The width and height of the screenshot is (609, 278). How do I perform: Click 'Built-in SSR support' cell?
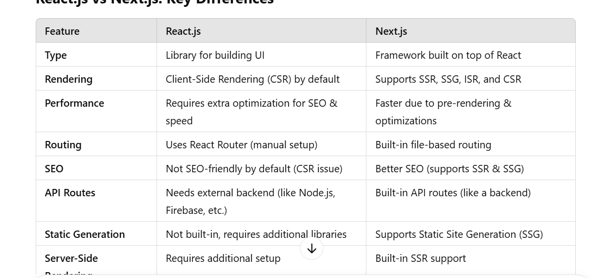coord(421,258)
